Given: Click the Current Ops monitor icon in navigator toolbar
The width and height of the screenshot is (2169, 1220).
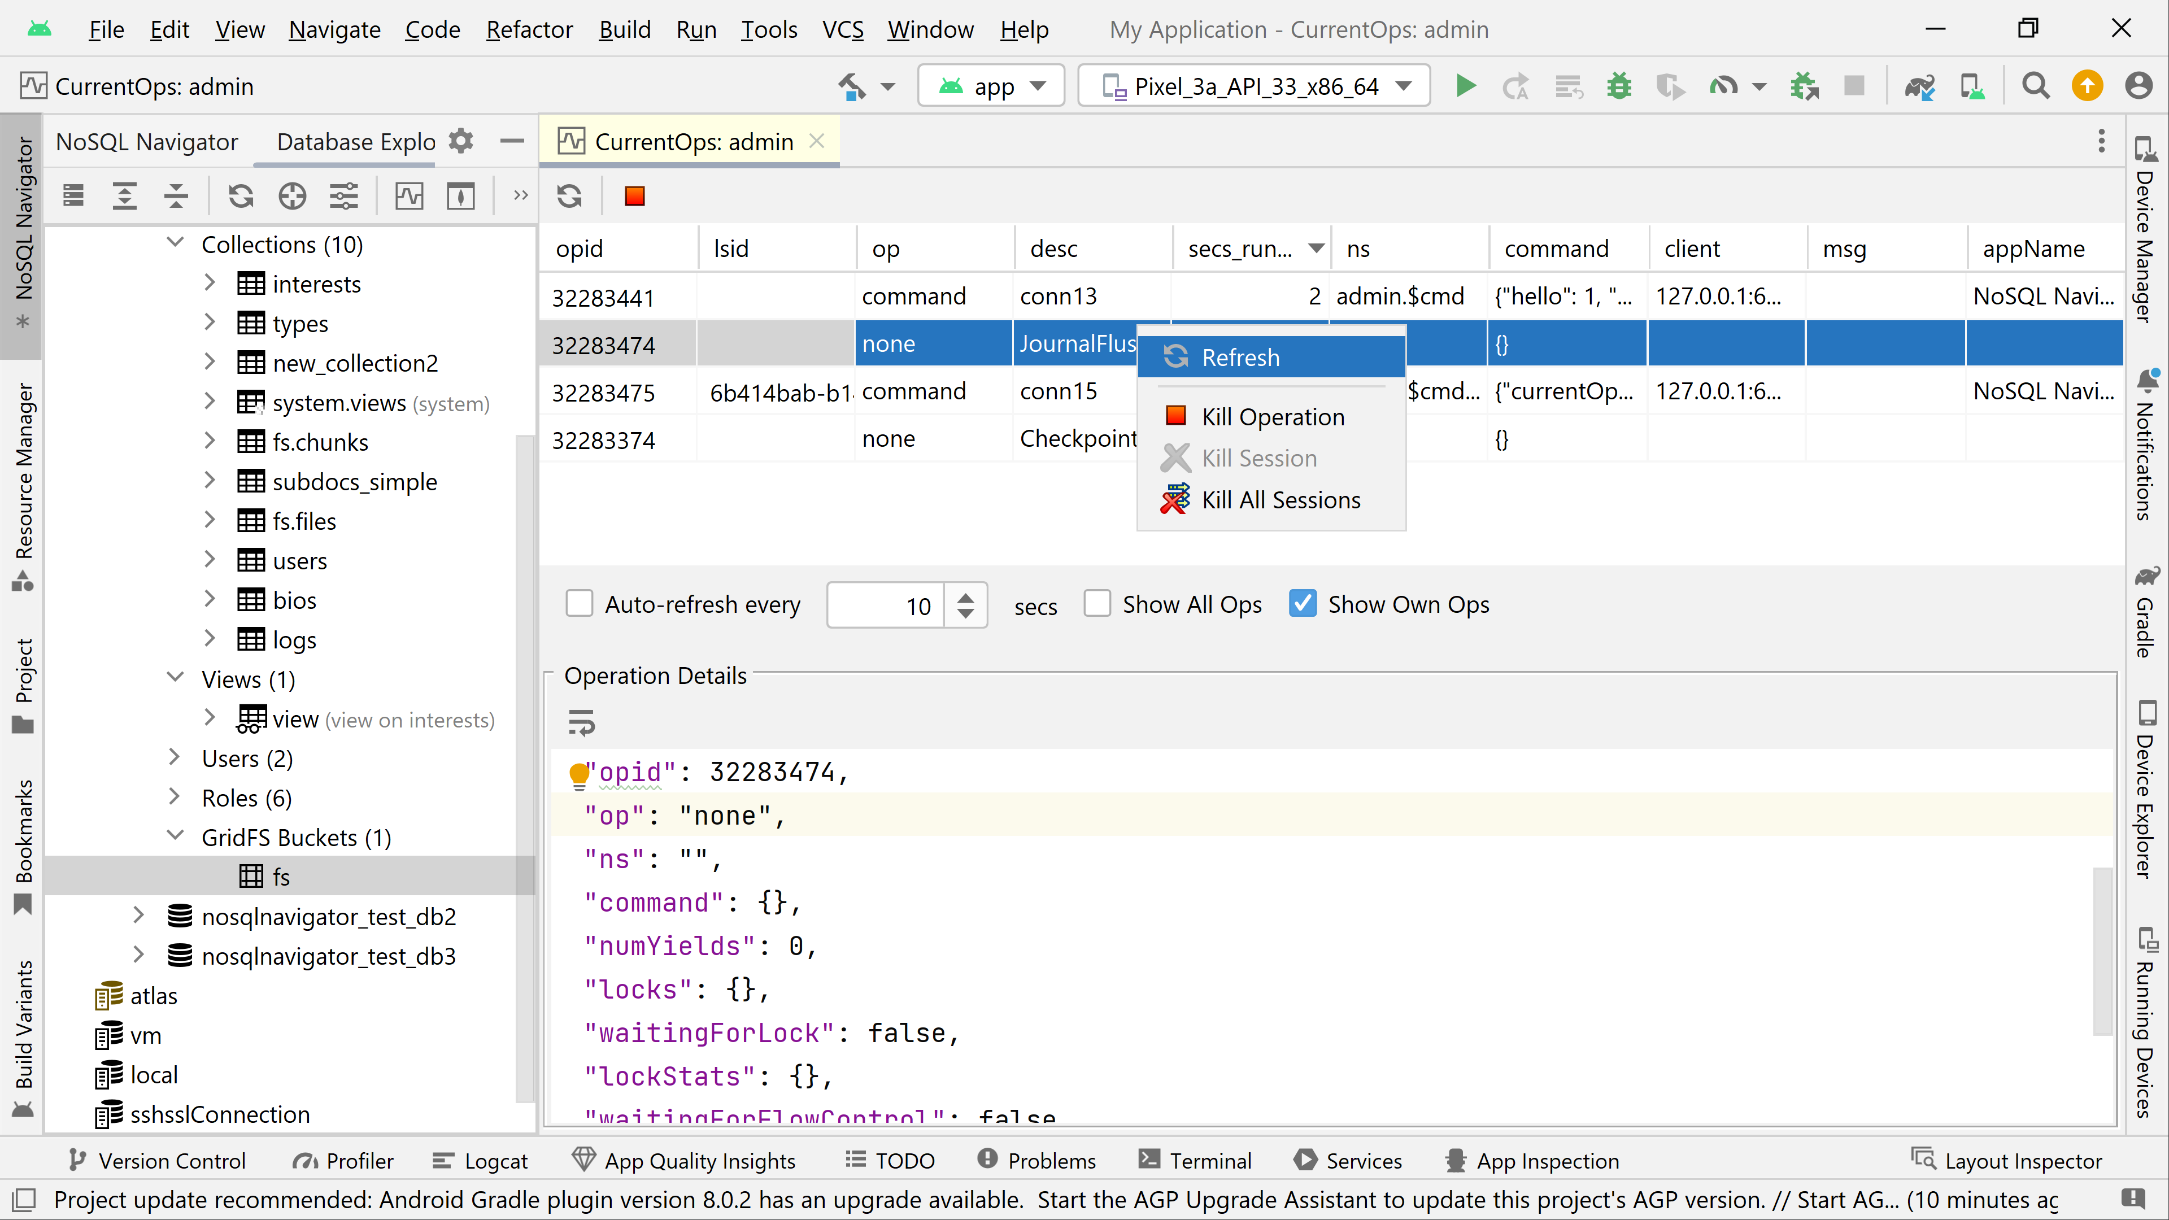Looking at the screenshot, I should (x=409, y=196).
